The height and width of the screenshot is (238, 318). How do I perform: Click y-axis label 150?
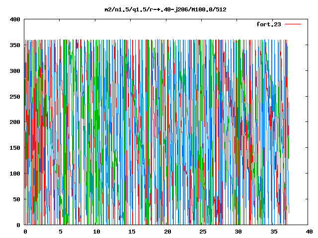click(15, 148)
